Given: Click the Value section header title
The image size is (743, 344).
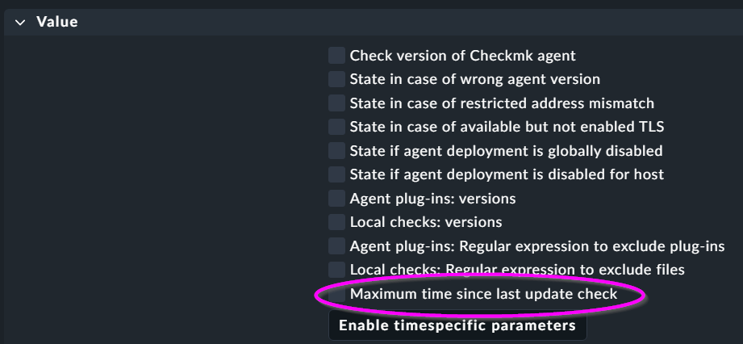Looking at the screenshot, I should pos(57,23).
